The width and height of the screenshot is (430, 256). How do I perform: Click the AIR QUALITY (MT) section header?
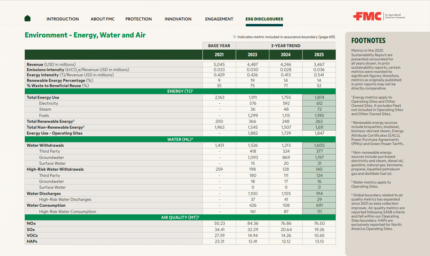point(180,217)
